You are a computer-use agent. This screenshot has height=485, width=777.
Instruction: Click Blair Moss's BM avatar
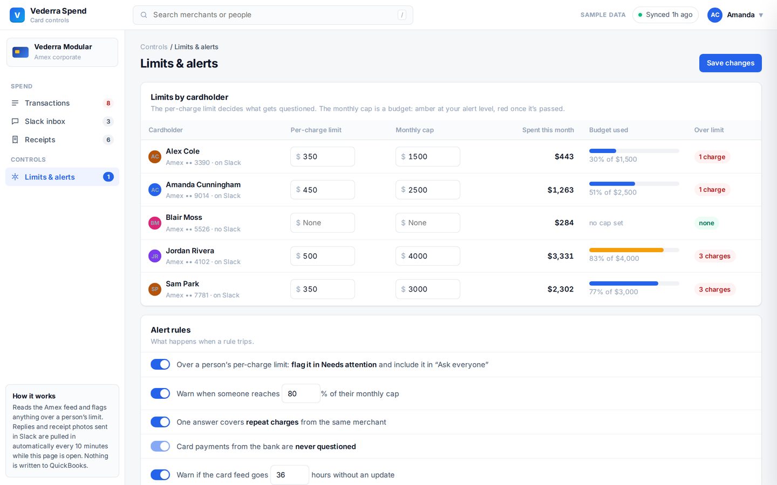click(x=155, y=223)
